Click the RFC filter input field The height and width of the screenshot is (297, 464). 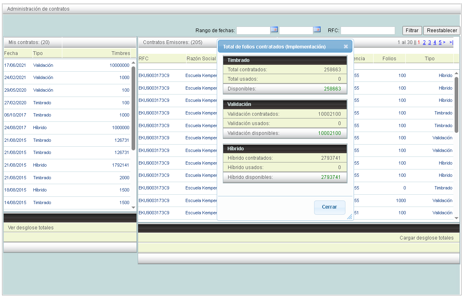tap(367, 31)
